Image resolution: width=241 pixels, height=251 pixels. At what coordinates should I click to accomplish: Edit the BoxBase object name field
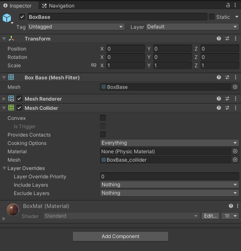pyautogui.click(x=118, y=17)
